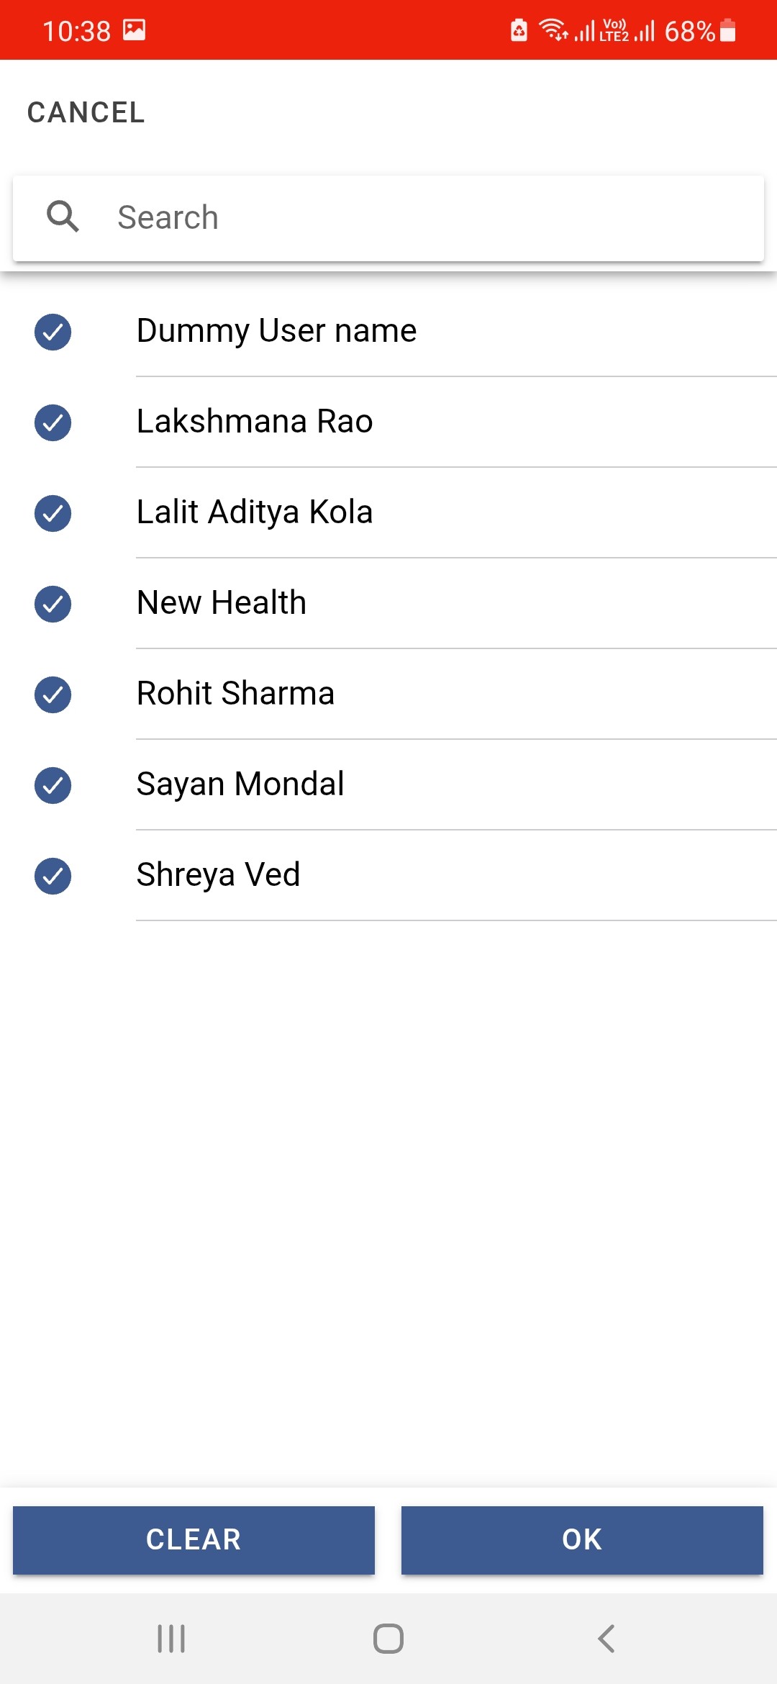Toggle the checkbox beside Lalit Aditya Kola
The width and height of the screenshot is (777, 1684).
pyautogui.click(x=53, y=513)
